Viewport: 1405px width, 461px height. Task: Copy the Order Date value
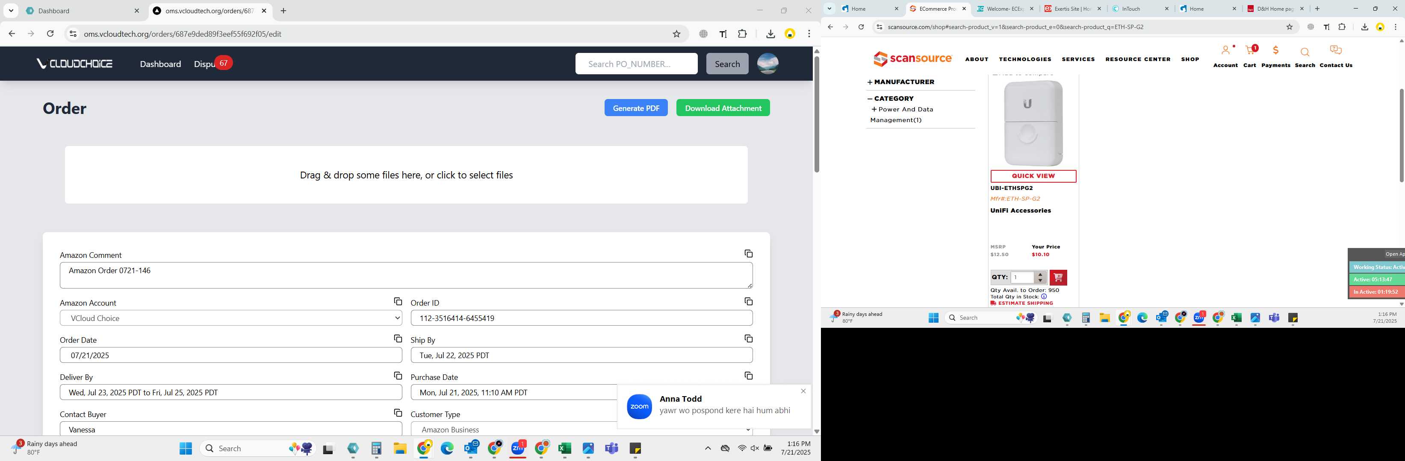[x=398, y=338]
